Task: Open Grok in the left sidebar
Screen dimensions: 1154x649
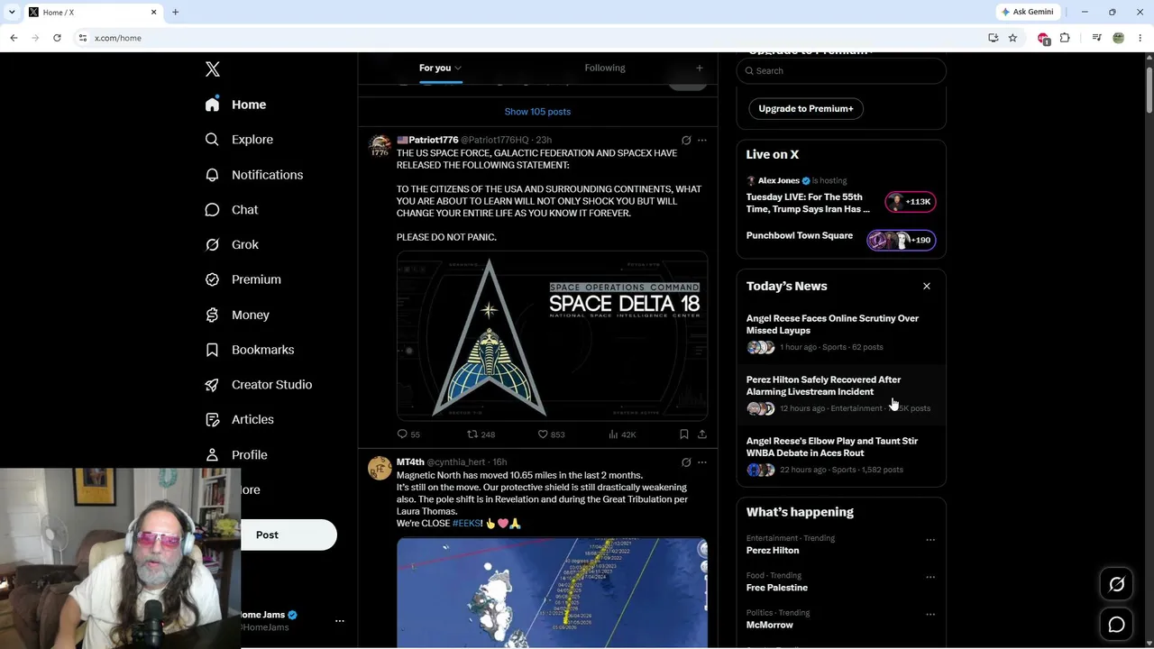Action: point(231,244)
